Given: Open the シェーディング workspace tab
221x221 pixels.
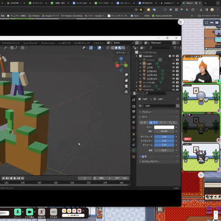Looking at the screenshot, I should (30, 43).
